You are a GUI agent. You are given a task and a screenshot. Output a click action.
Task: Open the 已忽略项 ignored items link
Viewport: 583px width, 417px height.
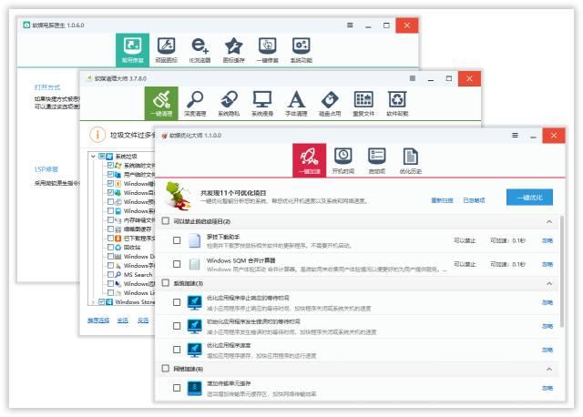[474, 200]
